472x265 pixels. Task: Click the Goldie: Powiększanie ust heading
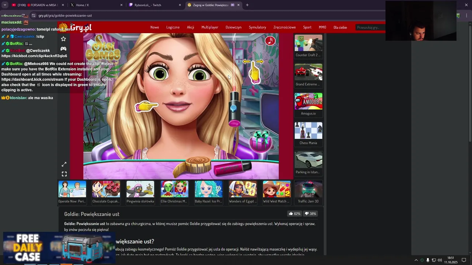point(92,214)
